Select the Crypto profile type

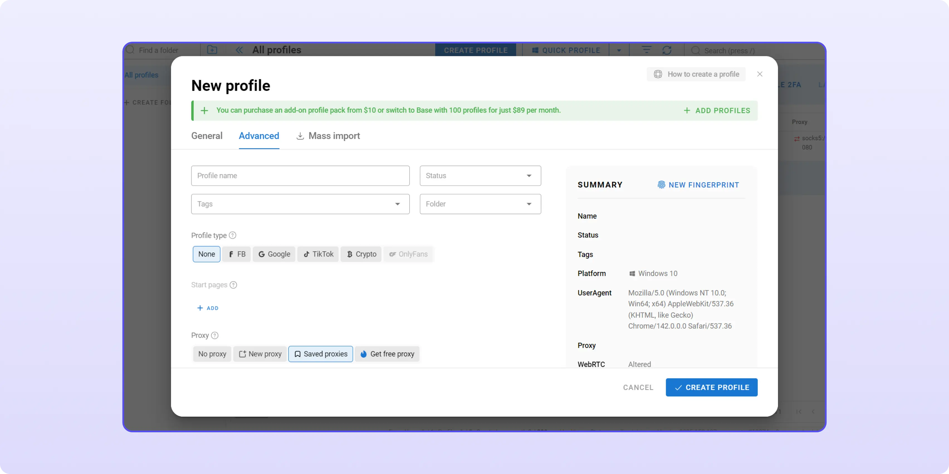(361, 254)
